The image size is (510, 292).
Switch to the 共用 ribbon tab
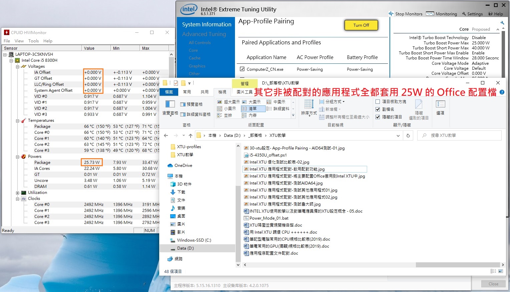coord(205,92)
